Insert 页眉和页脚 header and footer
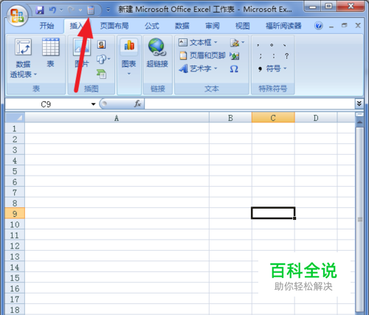The width and height of the screenshot is (369, 315). click(x=202, y=55)
